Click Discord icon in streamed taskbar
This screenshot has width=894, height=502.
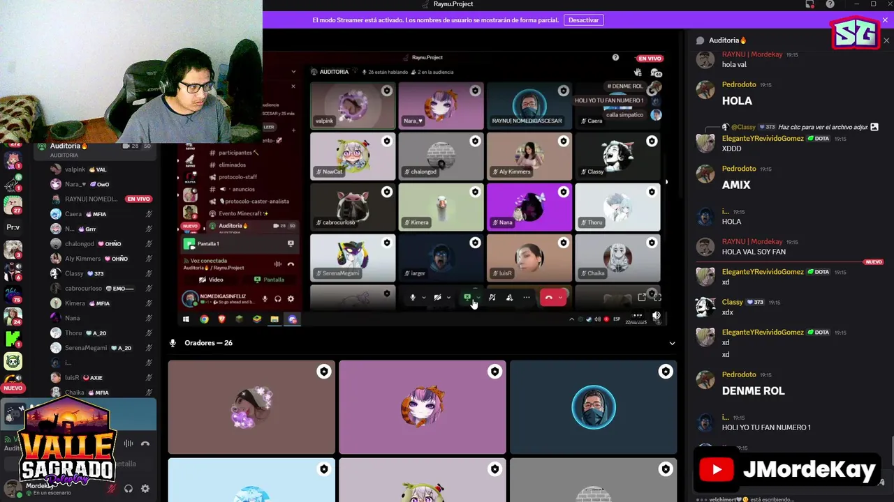coord(293,319)
